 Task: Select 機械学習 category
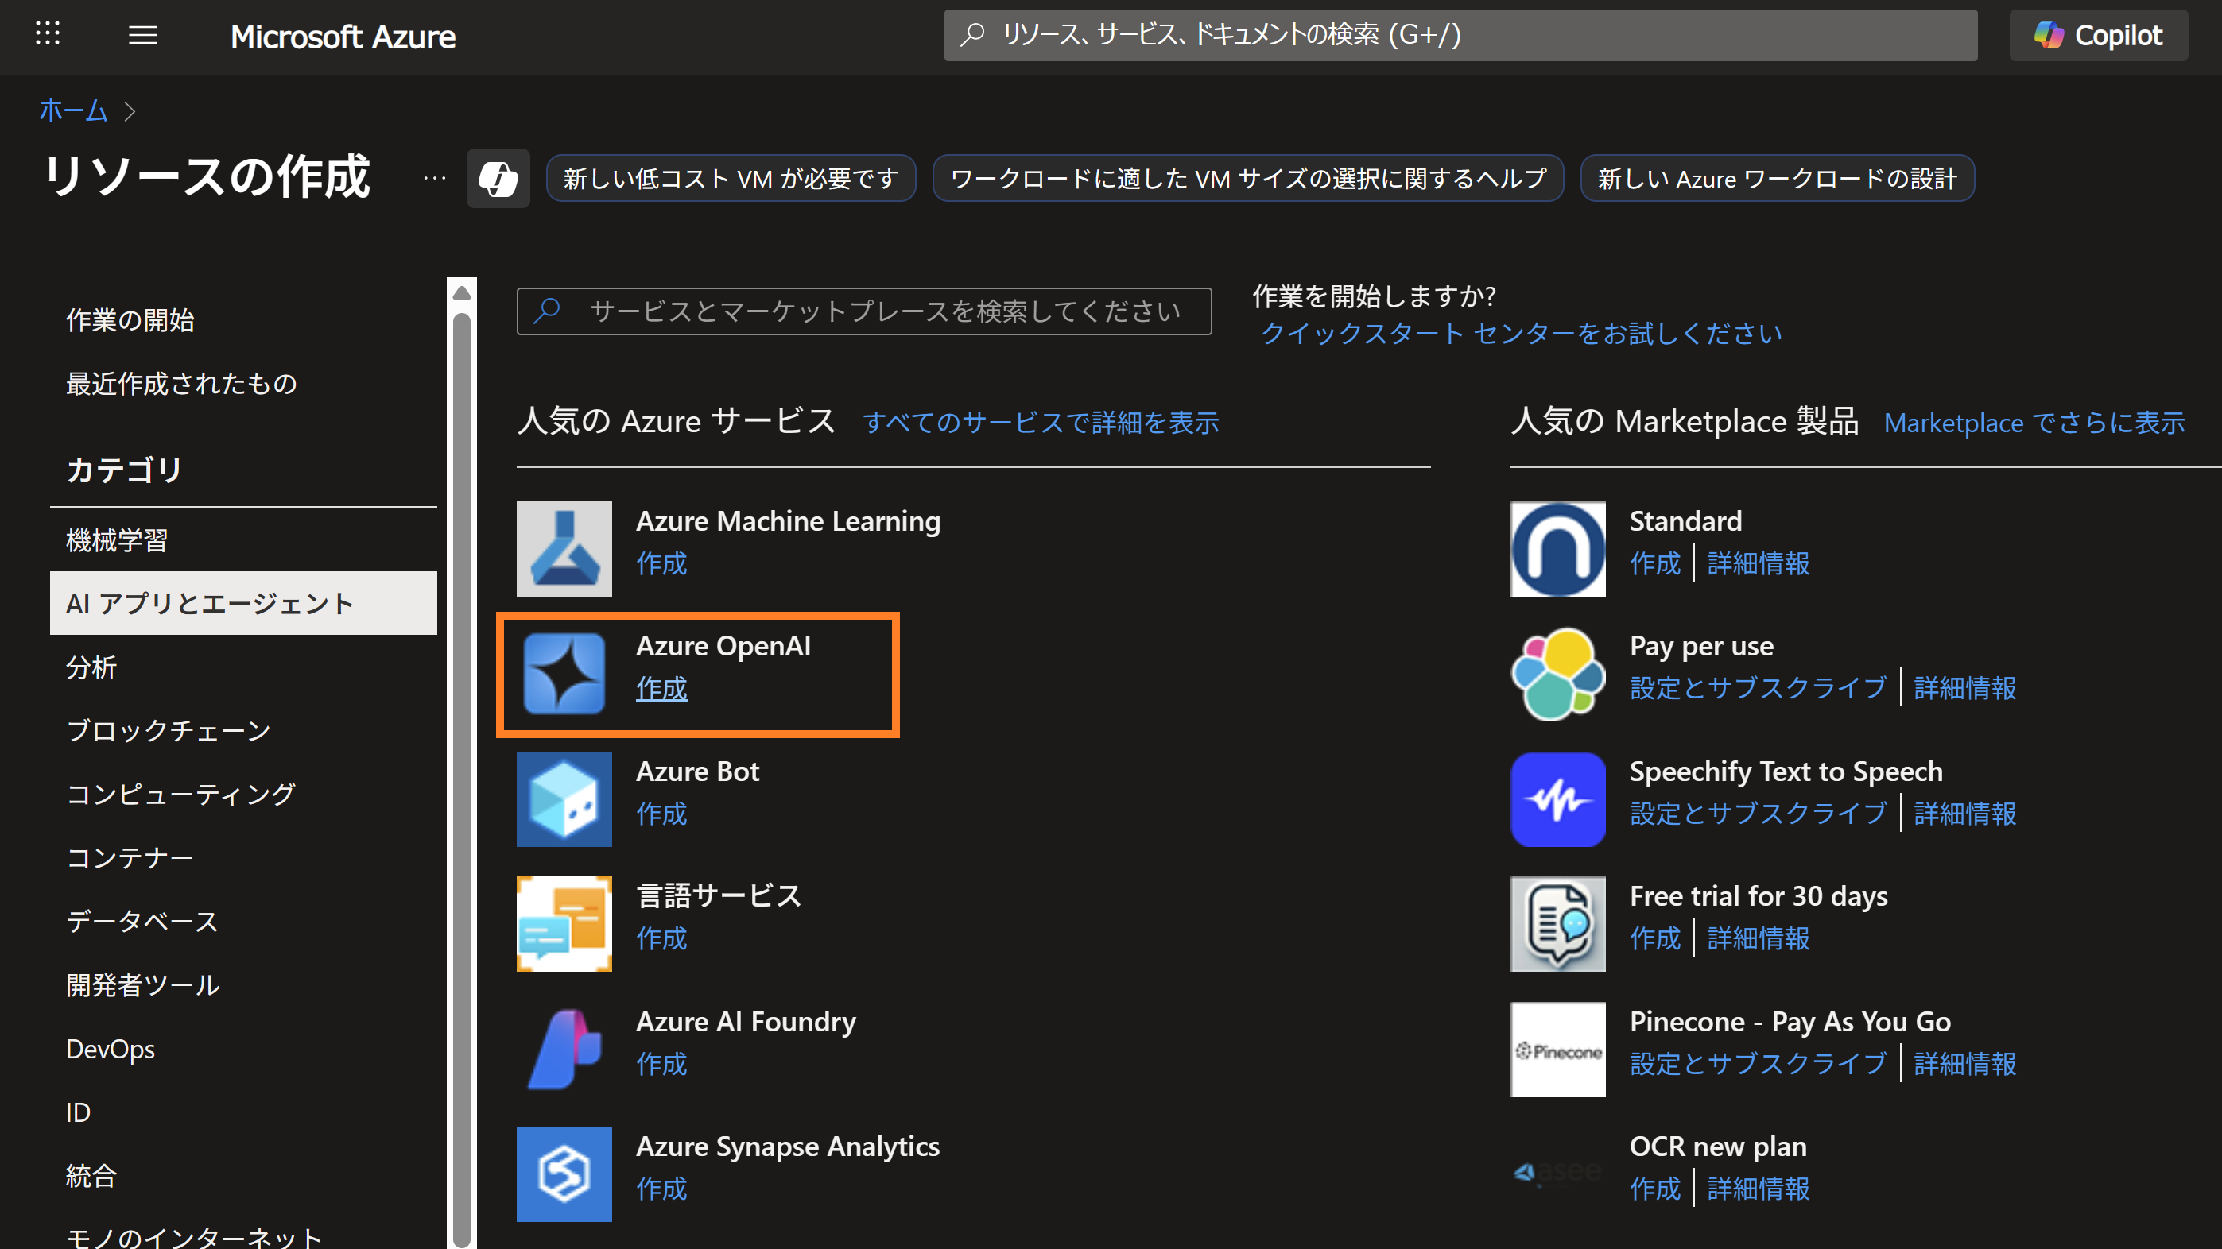(243, 540)
